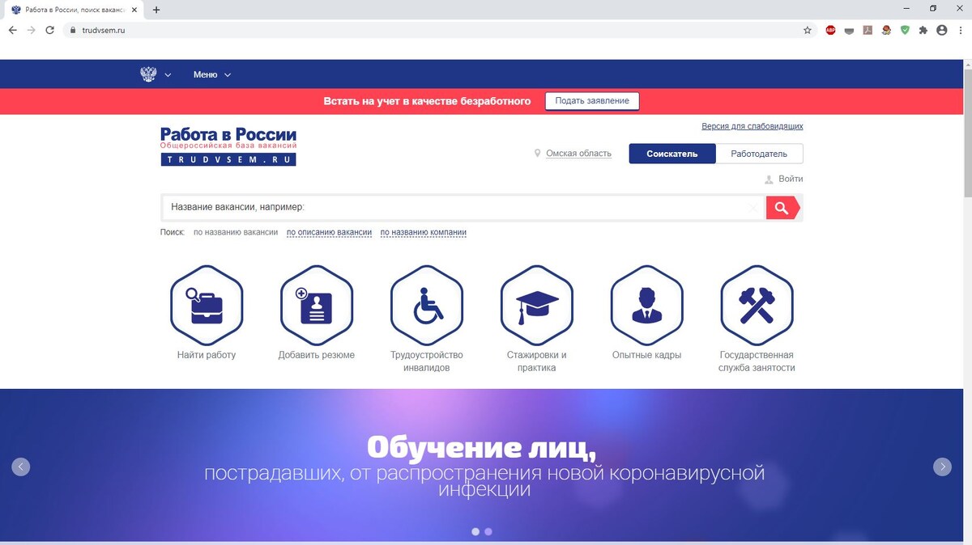Open the ABP extension icon
The image size is (972, 545).
(830, 30)
